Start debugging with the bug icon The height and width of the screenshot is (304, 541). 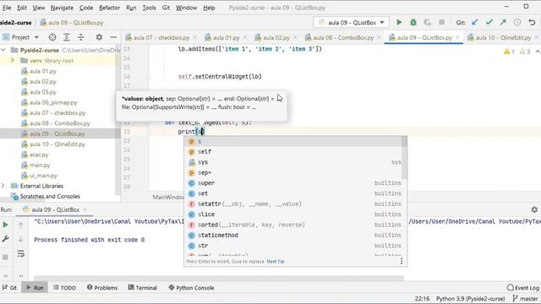[x=413, y=23]
